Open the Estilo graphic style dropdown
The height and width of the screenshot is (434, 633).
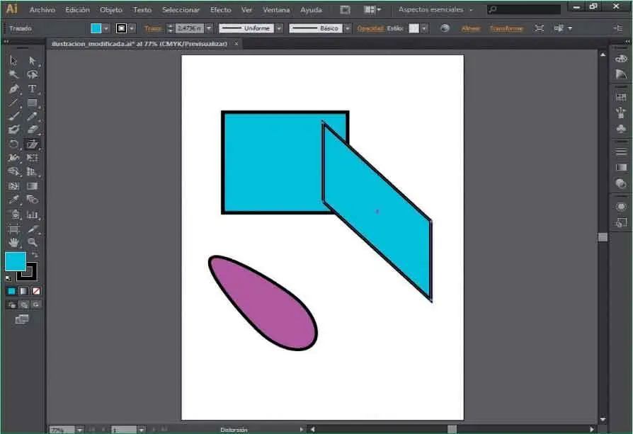[424, 28]
